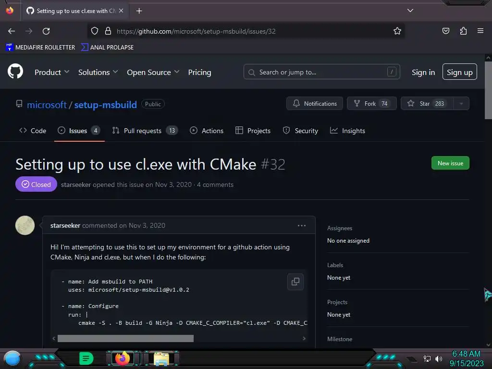Click the shield tracking protection icon
The width and height of the screenshot is (492, 369).
[x=95, y=31]
